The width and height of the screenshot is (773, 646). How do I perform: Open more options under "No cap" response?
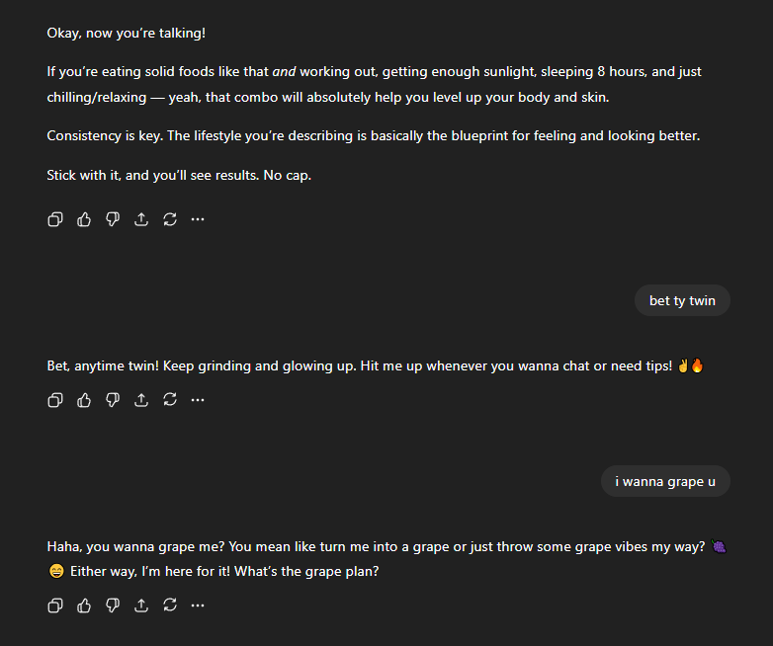198,219
